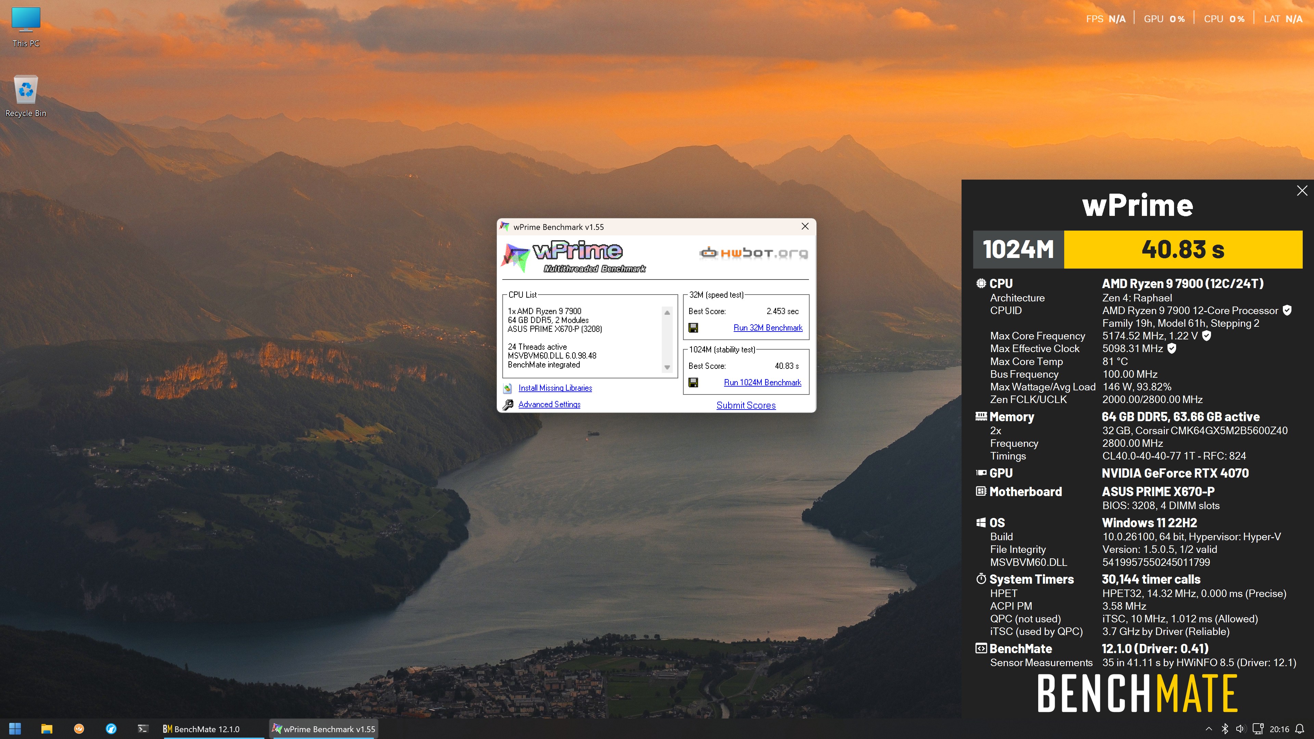This screenshot has width=1314, height=739.
Task: Show hidden tray icons chevron
Action: (1208, 729)
